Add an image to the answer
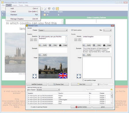Image resolution: width=129 pixels, height=113 pixels. [107, 45]
